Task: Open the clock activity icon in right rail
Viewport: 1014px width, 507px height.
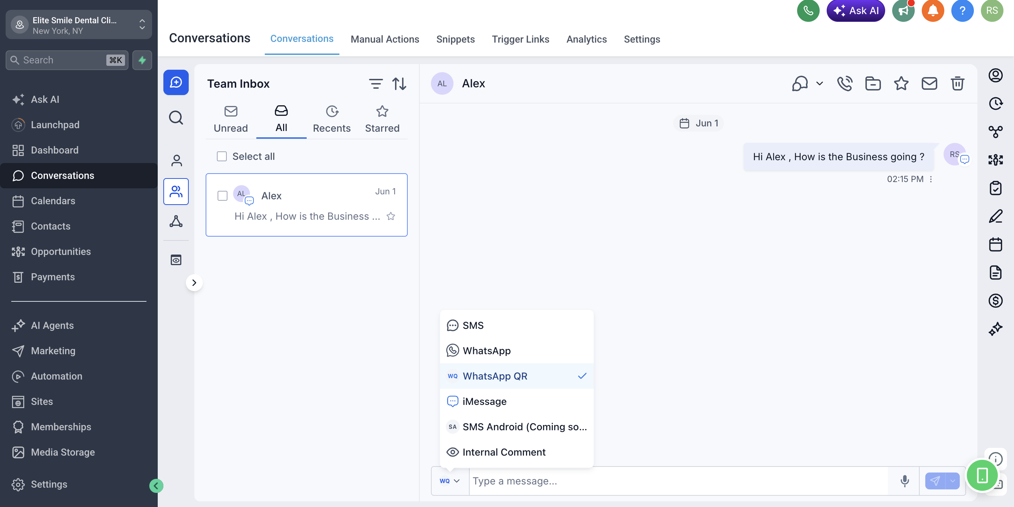Action: [995, 104]
